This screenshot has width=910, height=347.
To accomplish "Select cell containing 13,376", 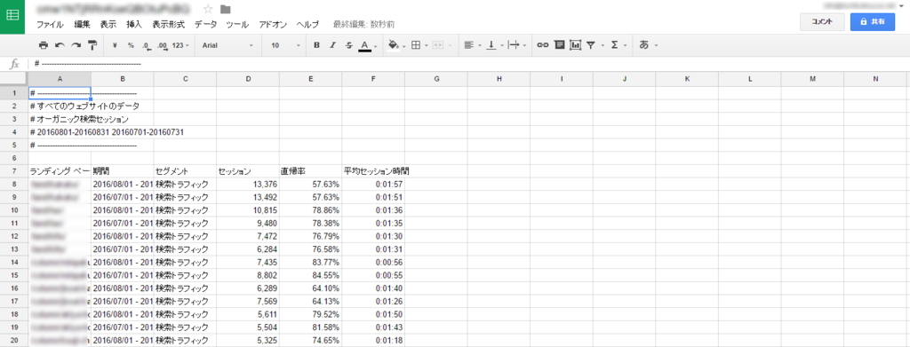I will coord(248,185).
